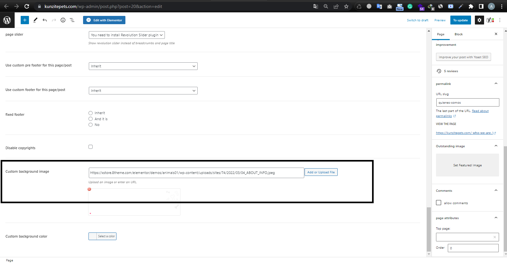Click Switch to draft
Screen dimensions: 507x263
pos(418,20)
